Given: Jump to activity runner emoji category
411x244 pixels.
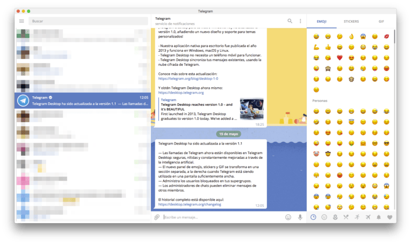Looking at the screenshot, I should [x=357, y=217].
